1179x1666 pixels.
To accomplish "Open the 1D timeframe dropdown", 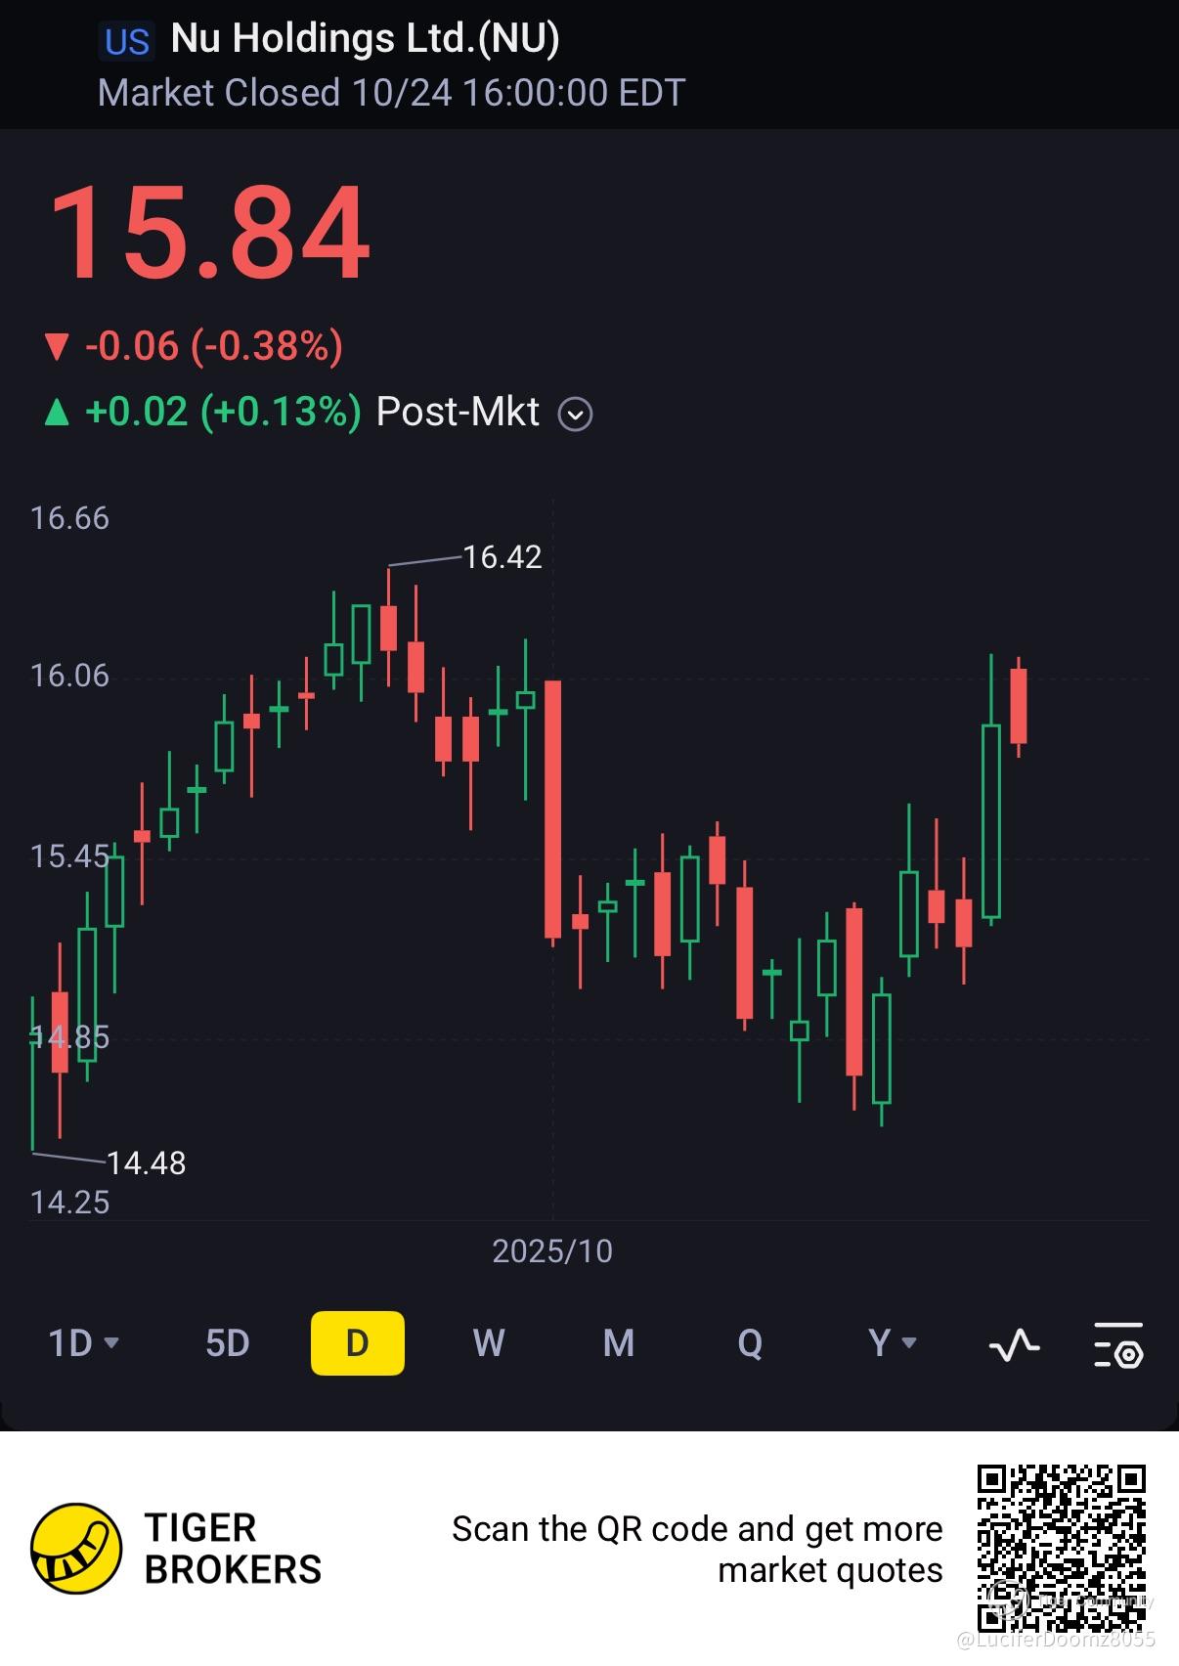I will (x=83, y=1343).
